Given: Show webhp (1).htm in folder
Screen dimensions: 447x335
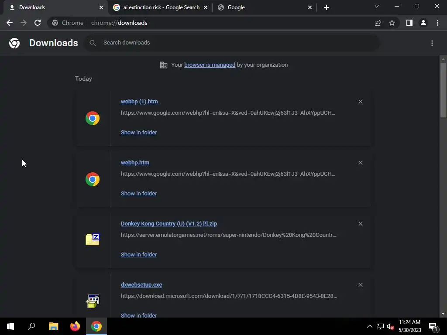Looking at the screenshot, I should [x=139, y=133].
